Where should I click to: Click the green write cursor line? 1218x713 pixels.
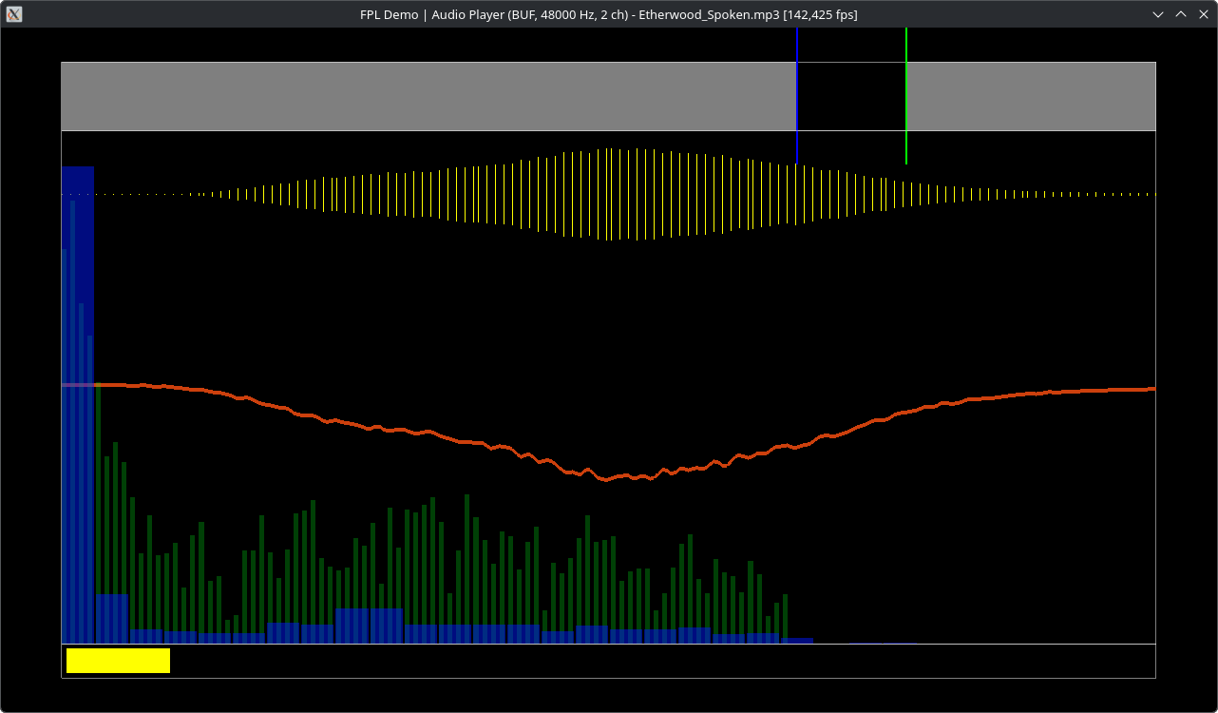tap(906, 96)
